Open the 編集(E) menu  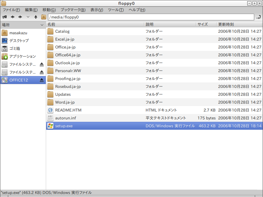coord(31,10)
